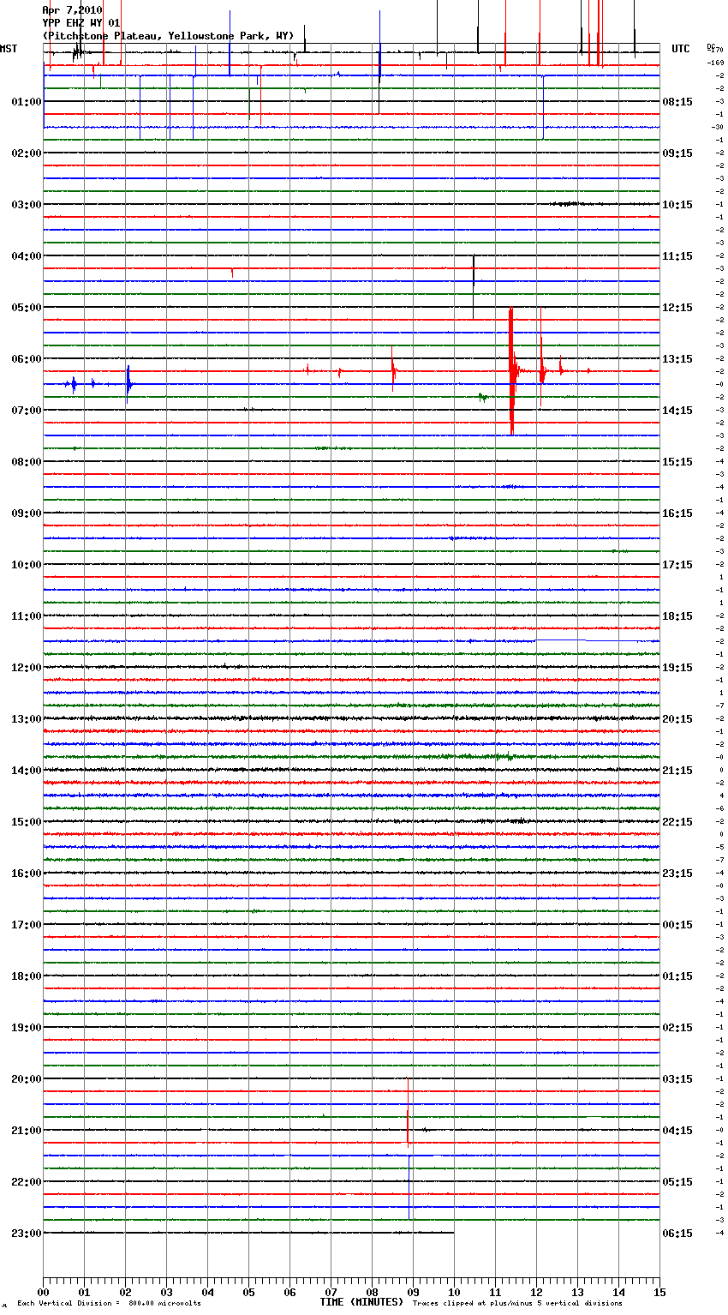Click minute '08' on the bottom axis

tap(372, 1292)
